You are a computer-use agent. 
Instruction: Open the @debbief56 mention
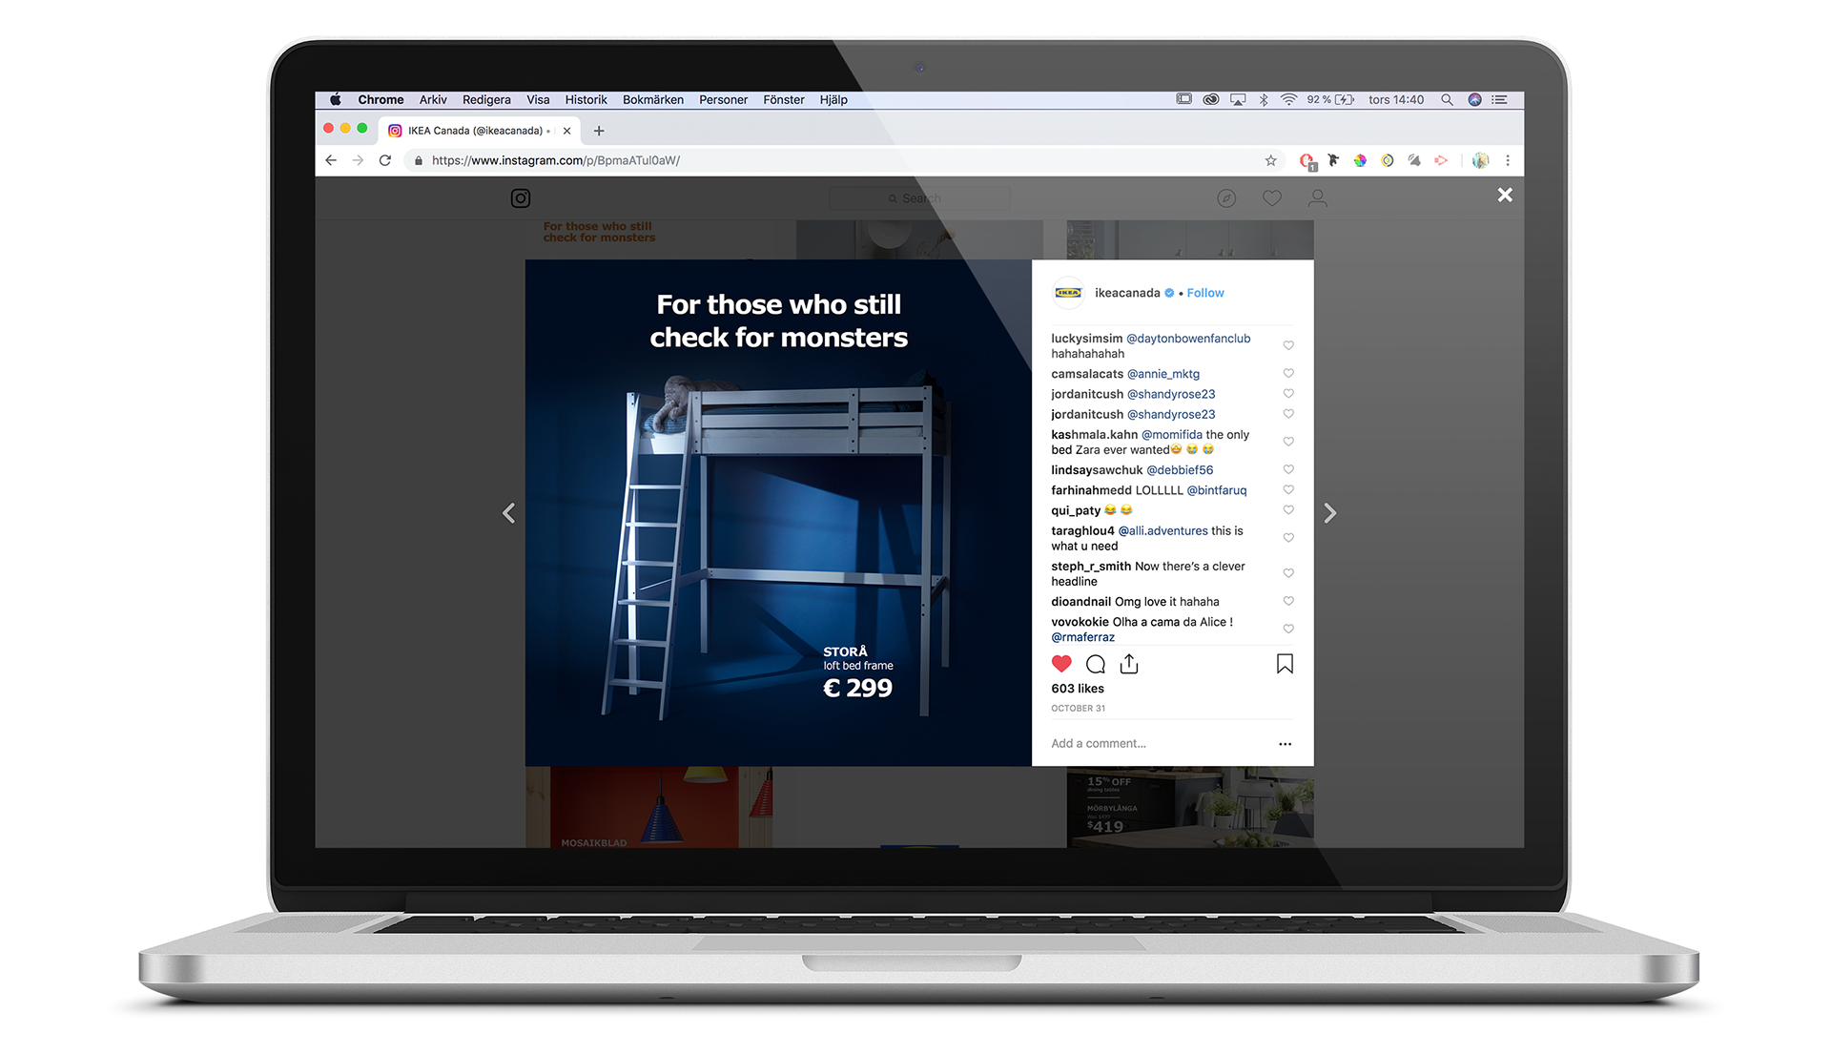pos(1180,470)
